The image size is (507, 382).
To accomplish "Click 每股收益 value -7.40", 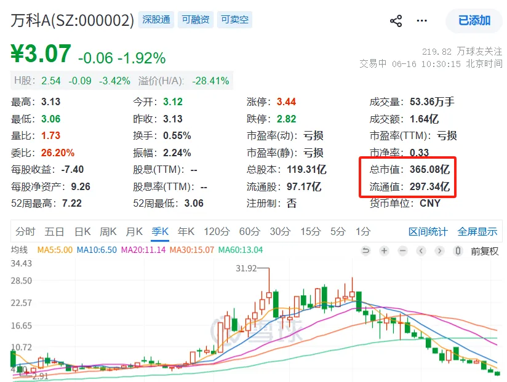I will click(x=73, y=169).
